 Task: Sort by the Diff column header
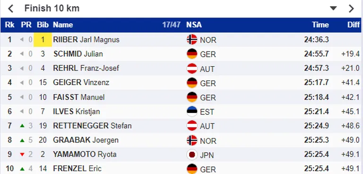(x=354, y=25)
